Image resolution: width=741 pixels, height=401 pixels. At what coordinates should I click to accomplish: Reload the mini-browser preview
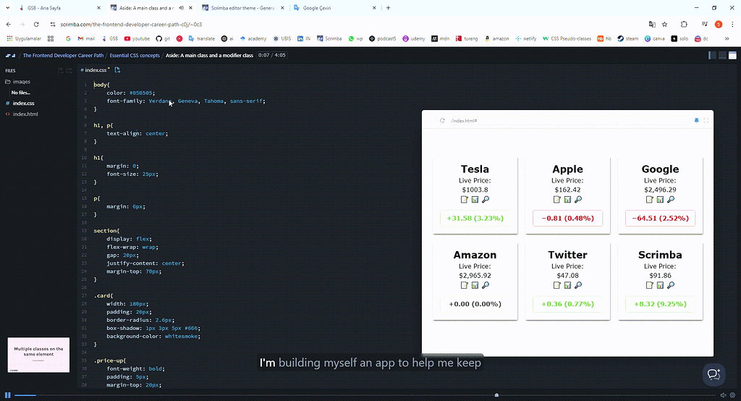[441, 120]
